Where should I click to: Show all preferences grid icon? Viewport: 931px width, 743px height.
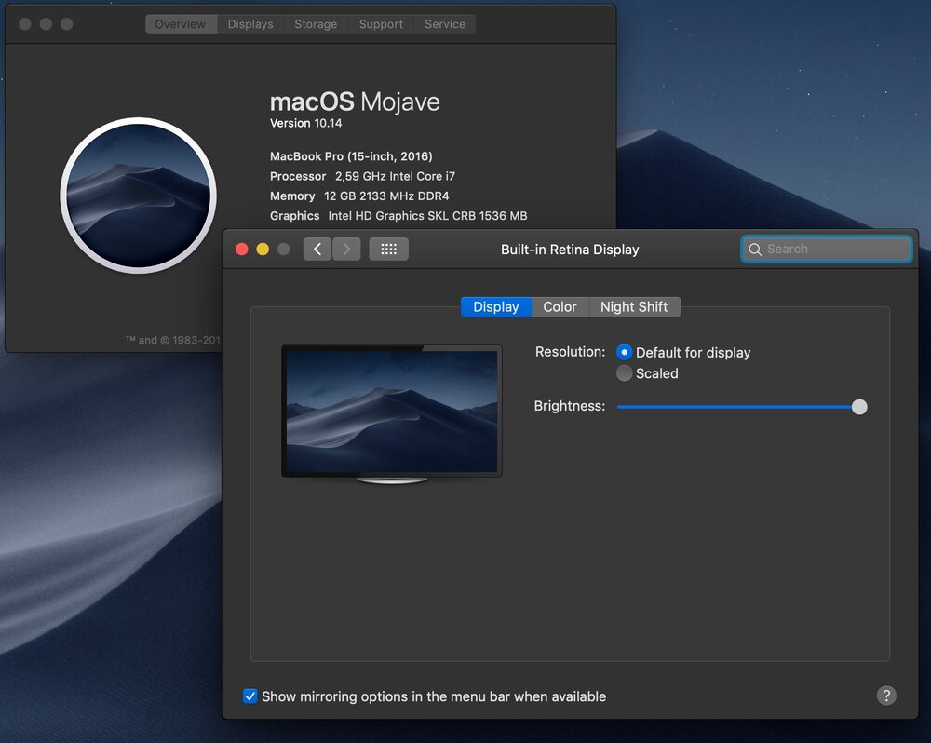click(x=389, y=250)
